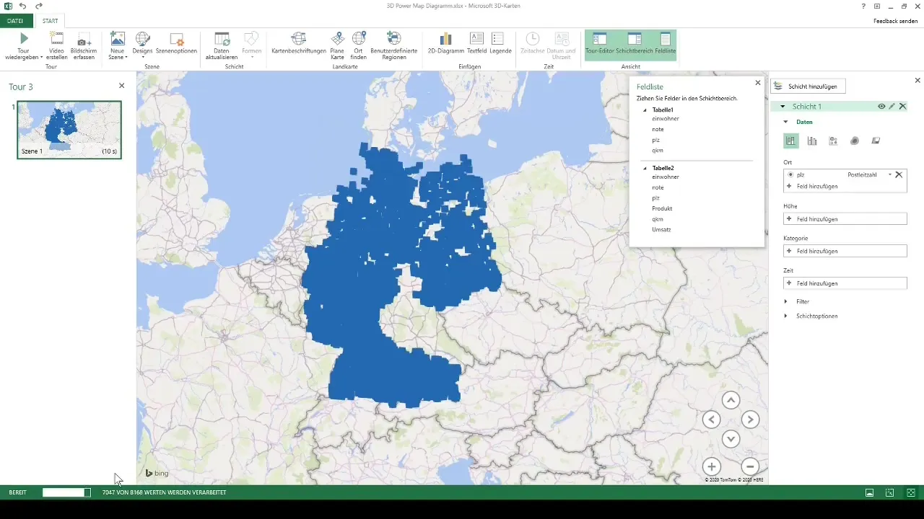This screenshot has width=924, height=519.
Task: Capture screen with Bildschirm erfassen
Action: click(84, 45)
